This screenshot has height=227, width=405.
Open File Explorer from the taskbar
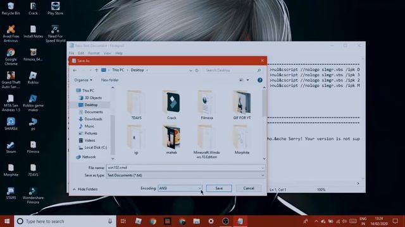click(x=197, y=221)
